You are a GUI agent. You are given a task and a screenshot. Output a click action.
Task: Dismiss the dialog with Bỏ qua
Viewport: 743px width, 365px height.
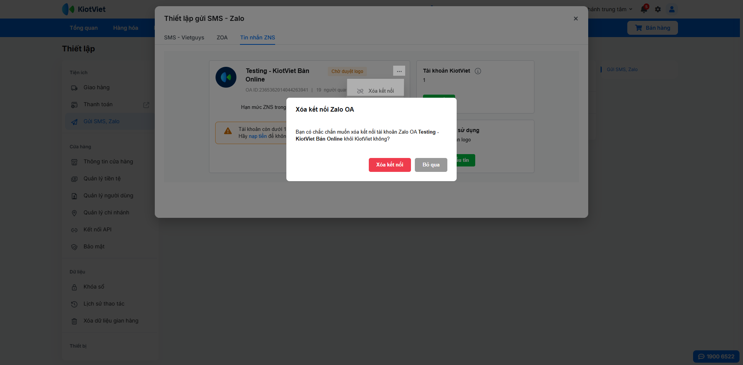(x=431, y=165)
